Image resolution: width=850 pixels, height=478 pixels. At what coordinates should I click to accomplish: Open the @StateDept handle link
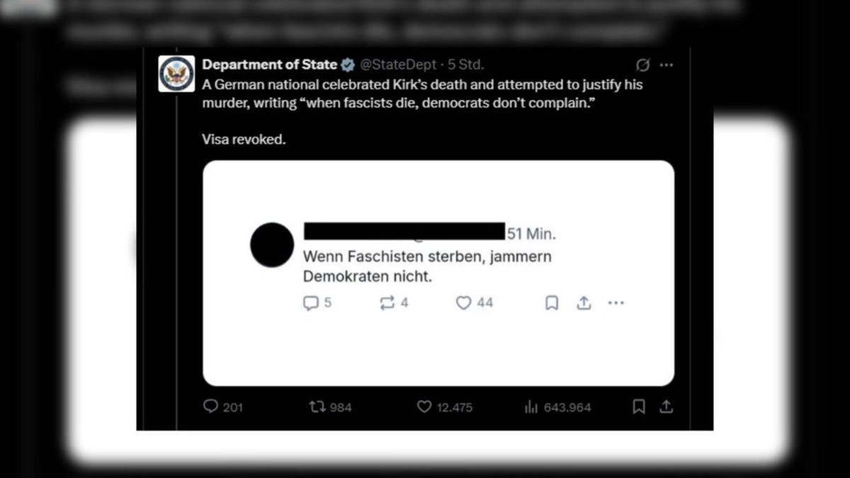click(x=398, y=64)
